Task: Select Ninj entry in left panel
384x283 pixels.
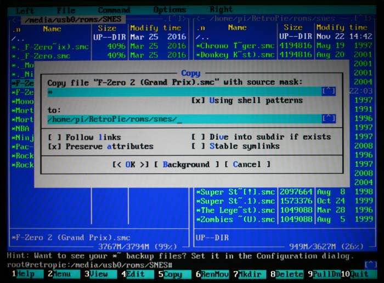Action: tap(23, 138)
